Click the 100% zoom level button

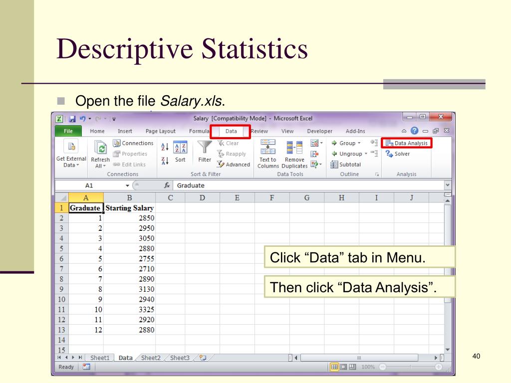click(x=368, y=367)
